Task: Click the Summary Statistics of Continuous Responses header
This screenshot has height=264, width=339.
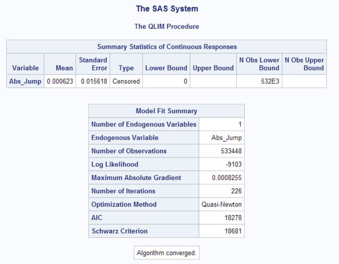Action: coord(167,46)
